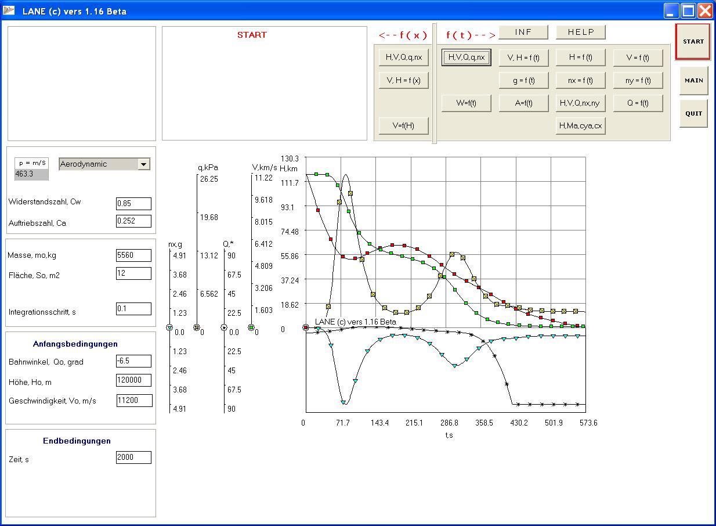Image resolution: width=716 pixels, height=526 pixels.
Task: Click the yellow square q,kPa axis marker
Action: coord(196,327)
